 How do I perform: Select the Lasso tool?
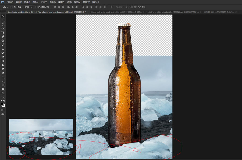tap(3, 24)
